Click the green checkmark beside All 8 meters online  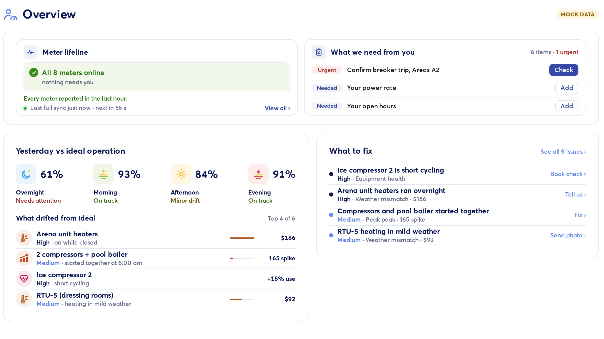click(x=34, y=73)
